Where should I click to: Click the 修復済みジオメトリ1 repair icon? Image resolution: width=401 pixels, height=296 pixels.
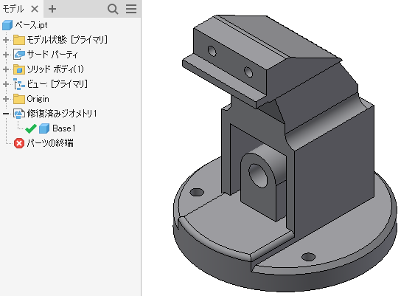coord(19,114)
